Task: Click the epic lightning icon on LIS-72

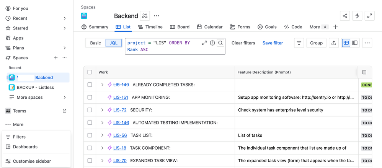Action: coord(109,110)
